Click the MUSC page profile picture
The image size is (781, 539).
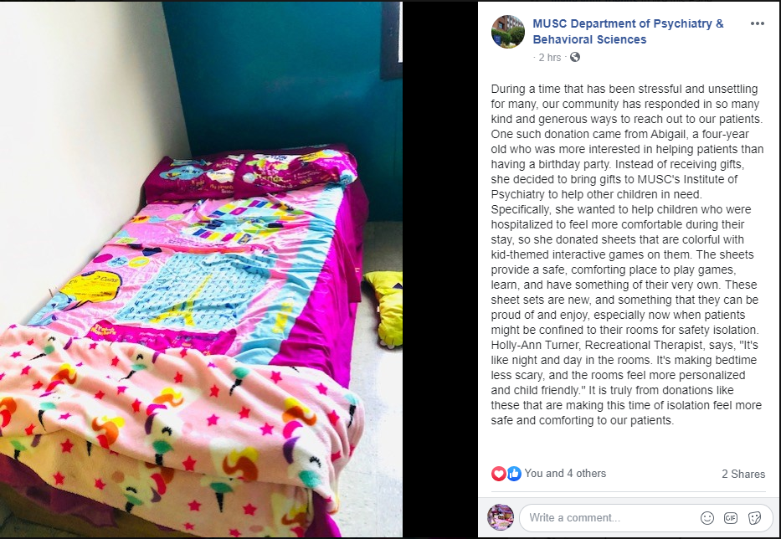click(x=508, y=32)
